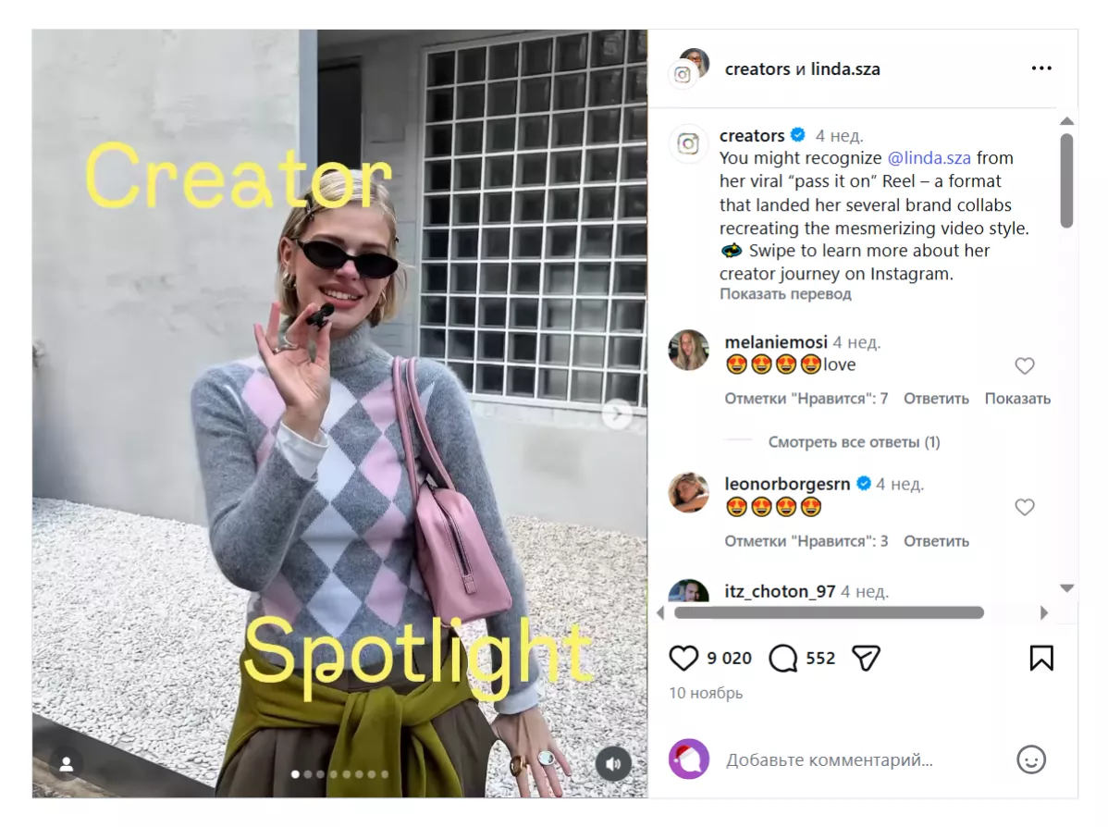Click comments scrollbar down arrow
1108x827 pixels.
(1067, 588)
